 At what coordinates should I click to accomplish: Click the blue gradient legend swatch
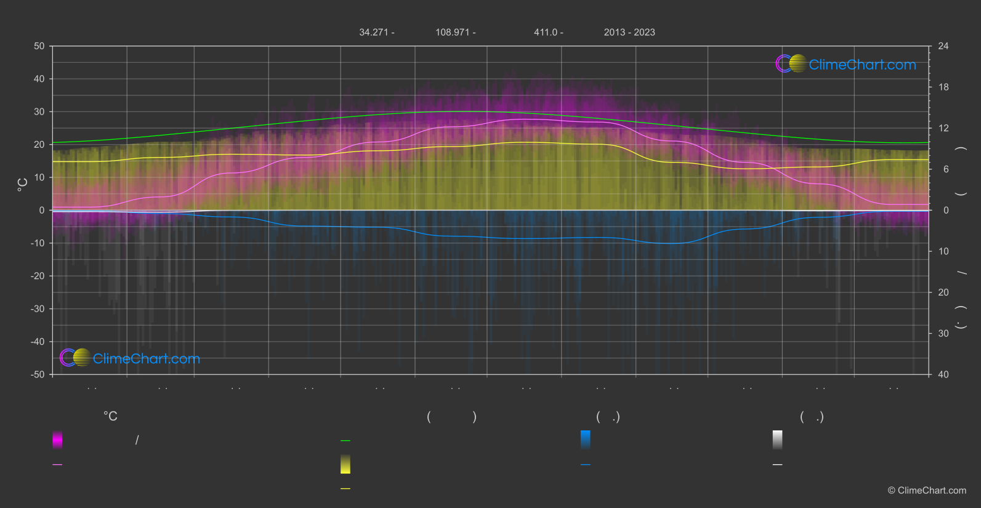586,440
